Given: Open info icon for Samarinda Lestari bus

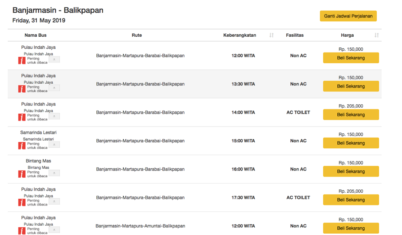Looking at the screenshot, I should [22, 145].
